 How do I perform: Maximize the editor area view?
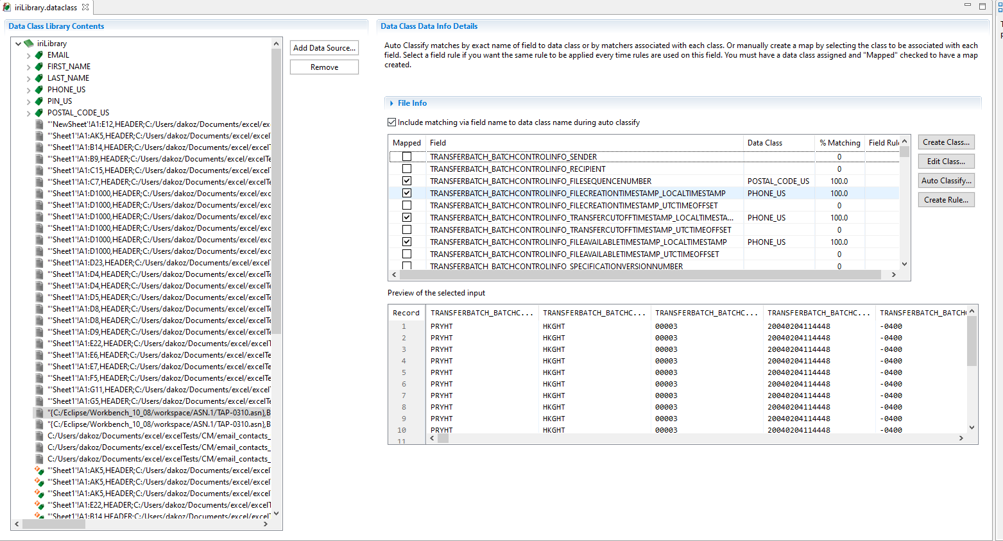[x=982, y=6]
